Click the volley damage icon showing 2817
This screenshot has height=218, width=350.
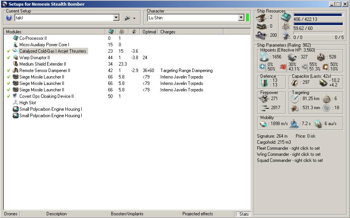point(264,108)
